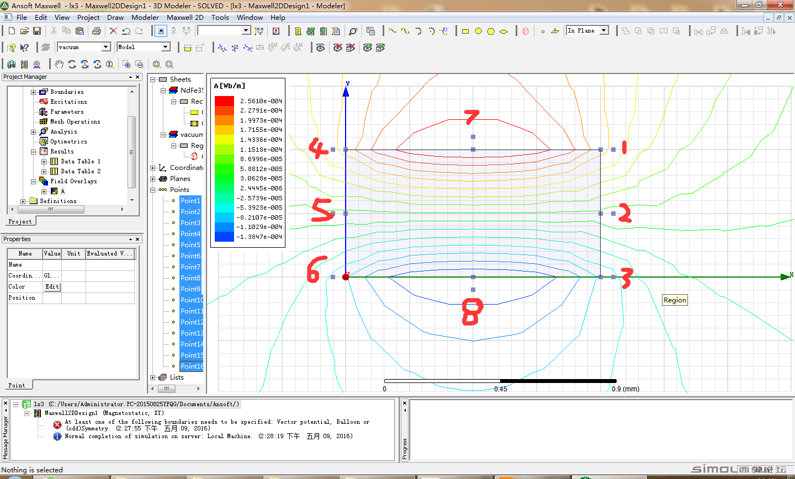Close the Properties panel
795x479 pixels.
tap(138, 239)
